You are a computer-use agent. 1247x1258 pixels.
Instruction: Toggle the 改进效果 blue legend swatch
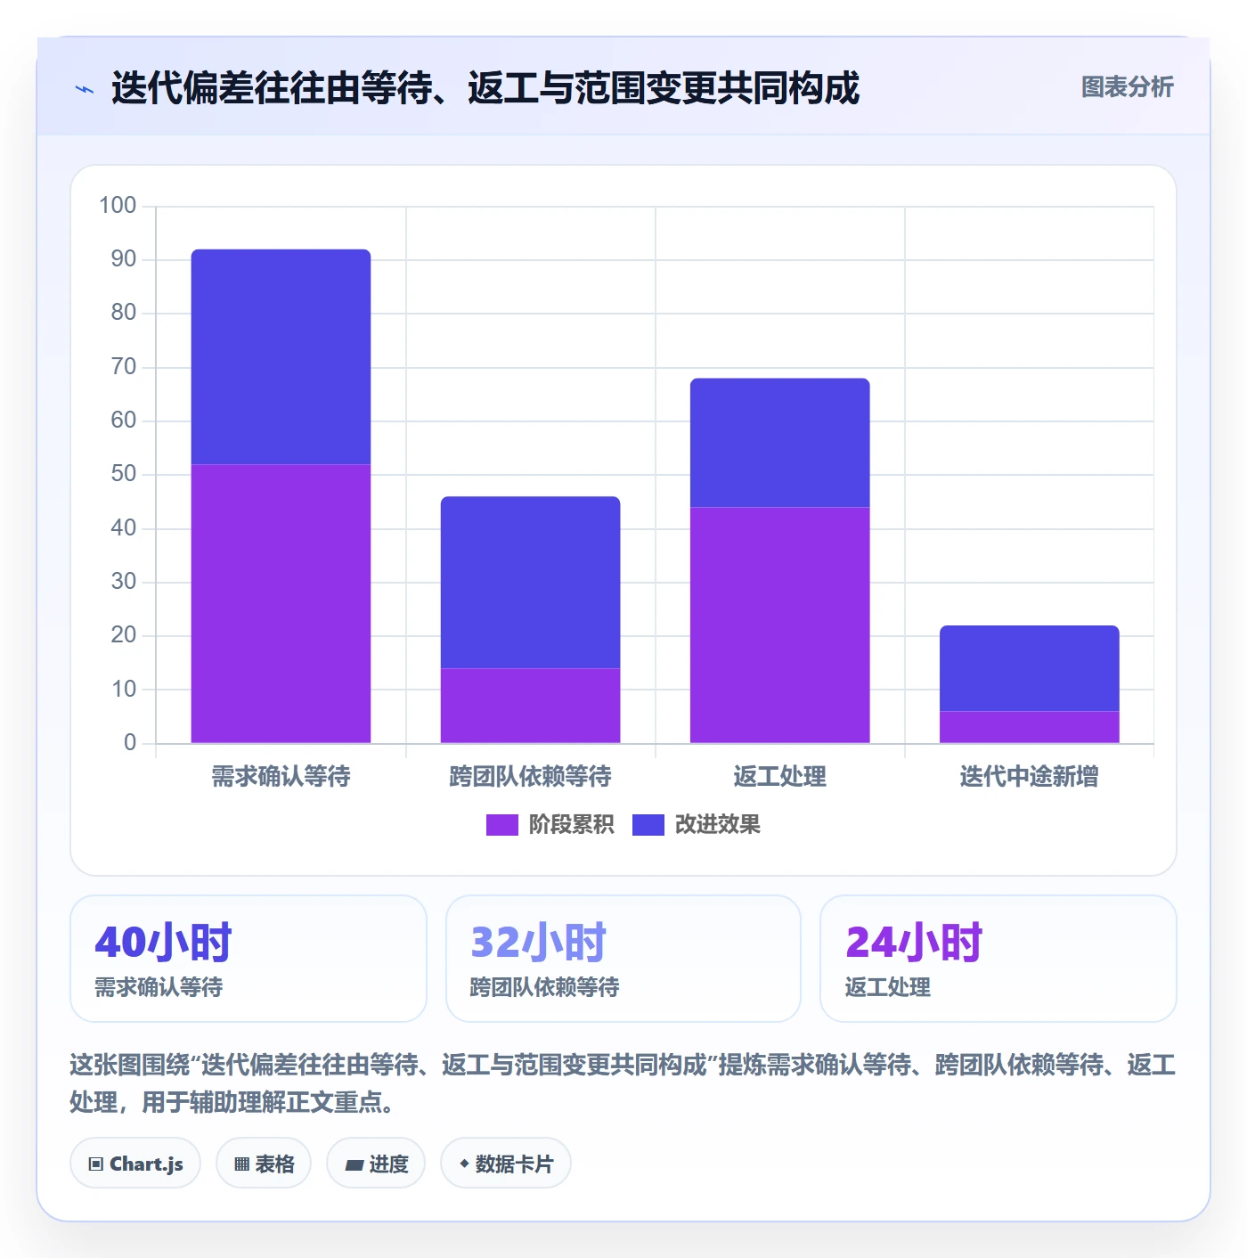pos(648,825)
